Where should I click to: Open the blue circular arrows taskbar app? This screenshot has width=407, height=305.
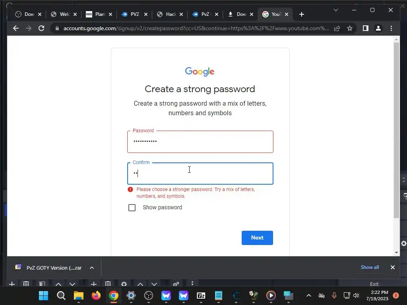[x=236, y=295]
